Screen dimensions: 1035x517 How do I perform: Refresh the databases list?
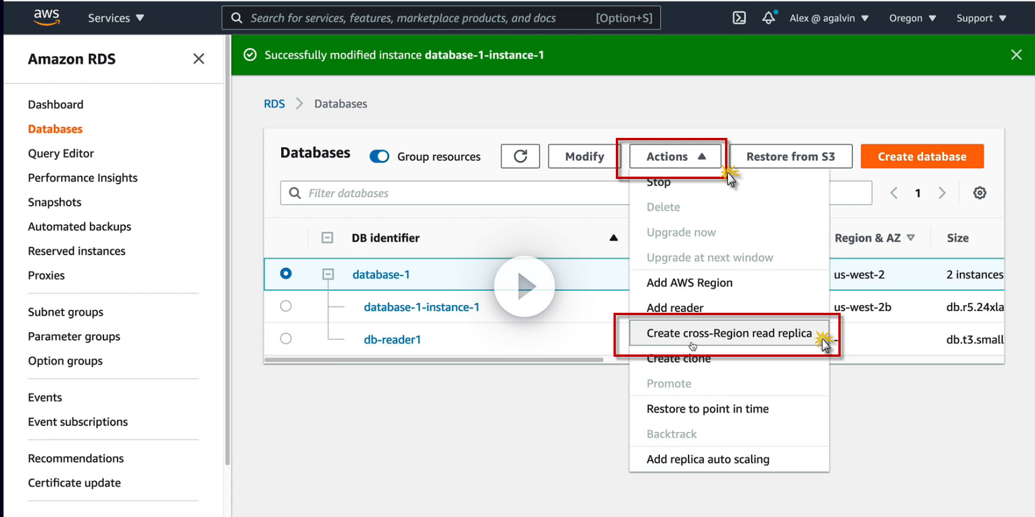click(x=520, y=156)
